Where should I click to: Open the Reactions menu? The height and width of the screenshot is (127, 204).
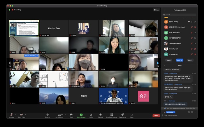pos(122,115)
